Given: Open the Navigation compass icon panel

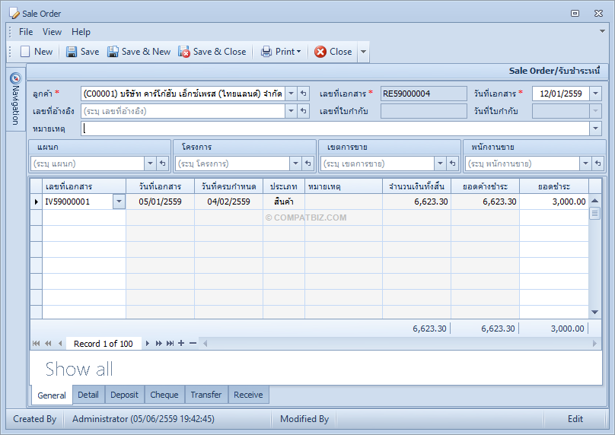Looking at the screenshot, I should [15, 78].
